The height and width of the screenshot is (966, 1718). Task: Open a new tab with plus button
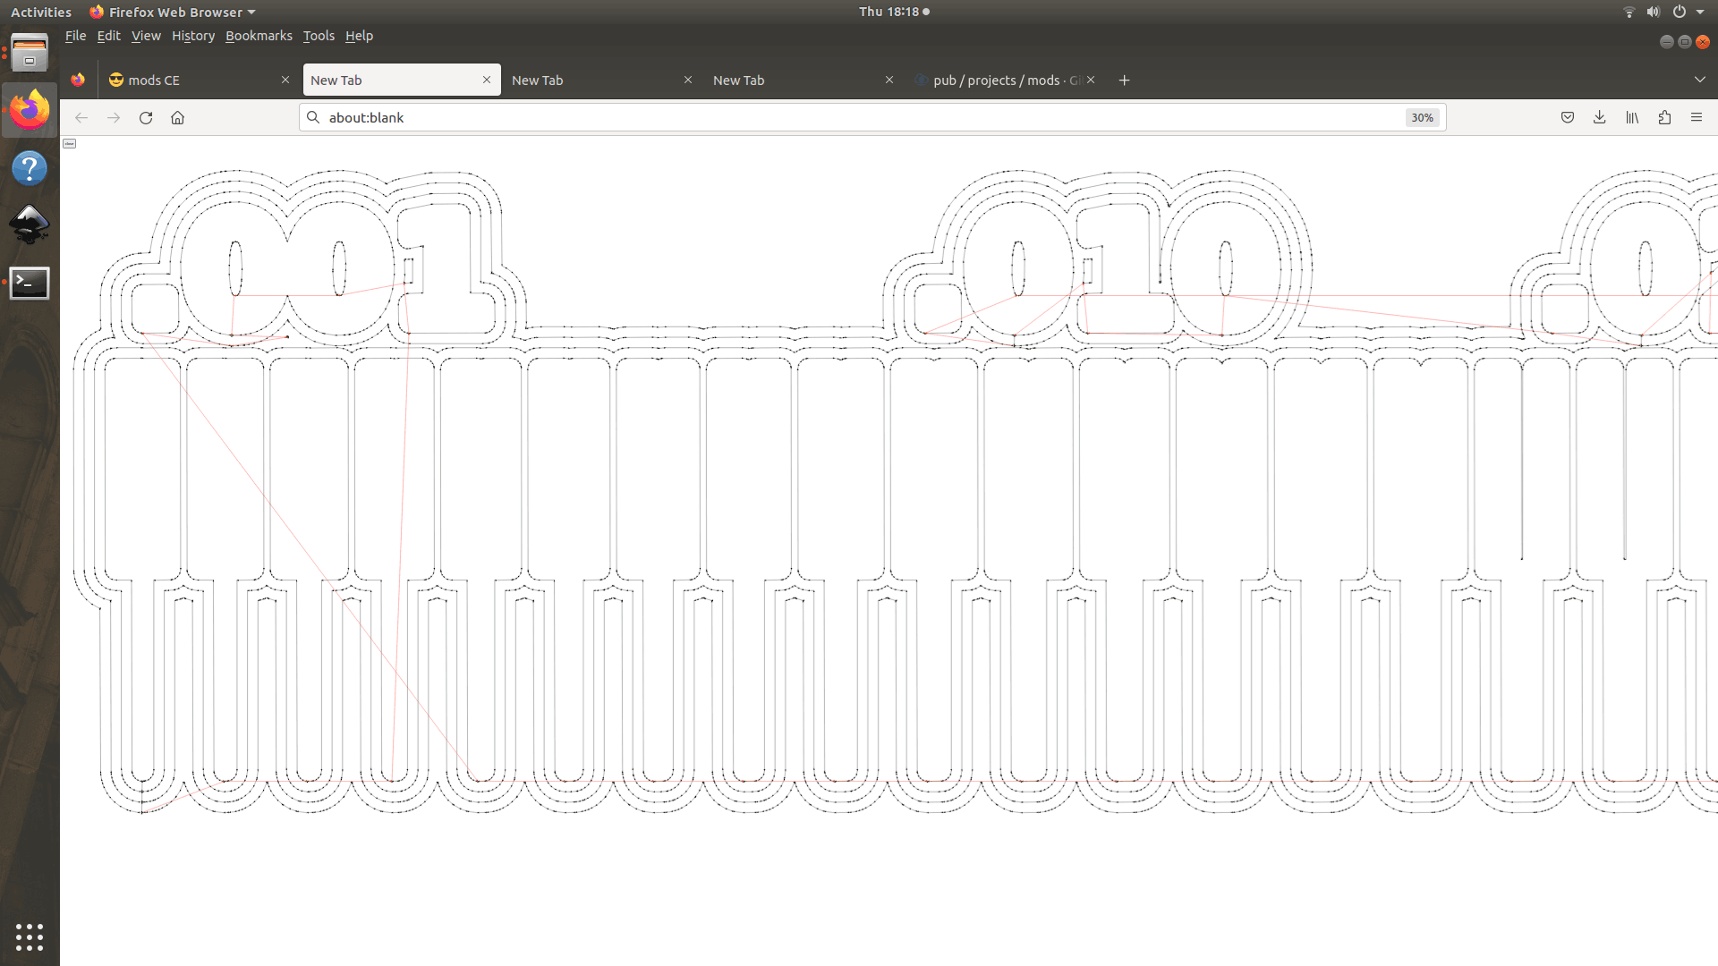pyautogui.click(x=1124, y=80)
